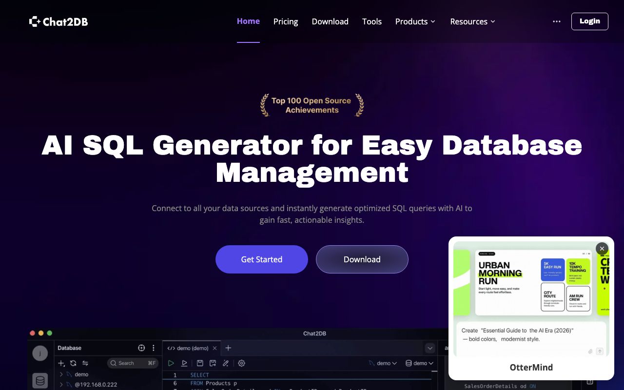The width and height of the screenshot is (624, 390).
Task: Select the database icon in Chat2DB sidebar
Action: click(x=40, y=381)
